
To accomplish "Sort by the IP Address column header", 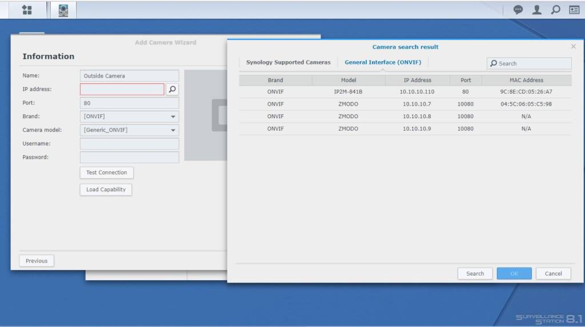I will pyautogui.click(x=417, y=80).
